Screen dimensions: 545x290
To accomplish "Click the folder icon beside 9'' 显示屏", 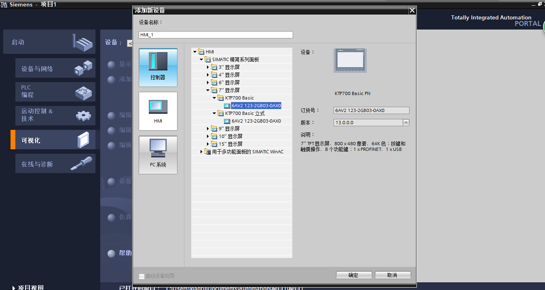I will pyautogui.click(x=214, y=129).
